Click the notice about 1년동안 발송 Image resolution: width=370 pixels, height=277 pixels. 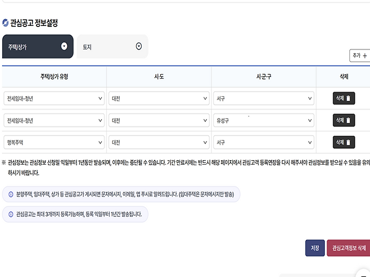186,167
